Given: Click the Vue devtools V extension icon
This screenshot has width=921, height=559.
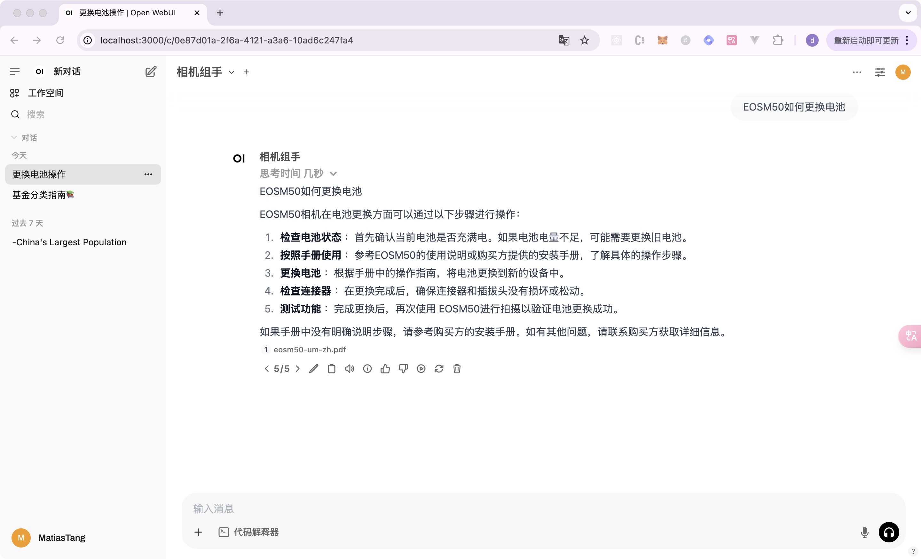Looking at the screenshot, I should point(755,40).
